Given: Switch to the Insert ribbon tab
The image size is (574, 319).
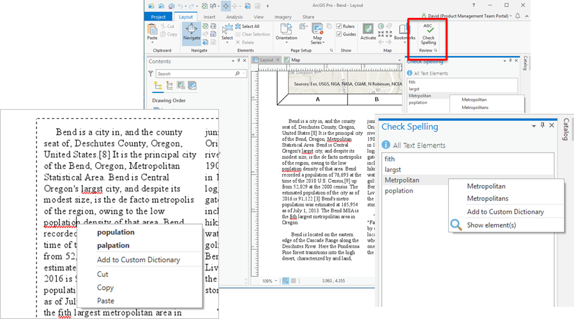Looking at the screenshot, I should 209,17.
